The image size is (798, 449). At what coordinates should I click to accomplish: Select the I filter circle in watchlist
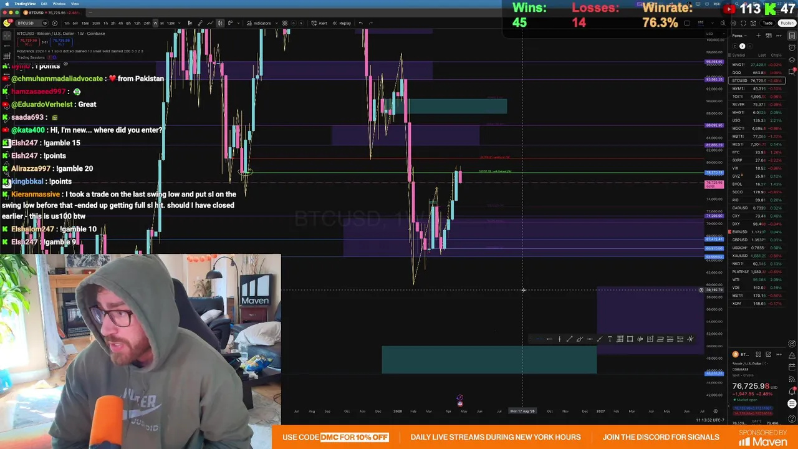click(x=750, y=46)
